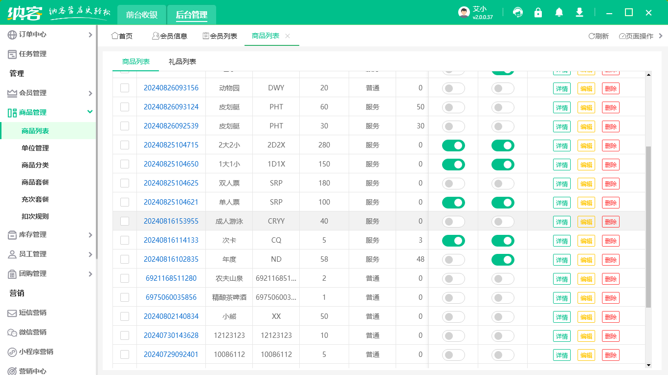The height and width of the screenshot is (375, 668).
Task: Click the 订单中心 globe icon
Action: 12,35
